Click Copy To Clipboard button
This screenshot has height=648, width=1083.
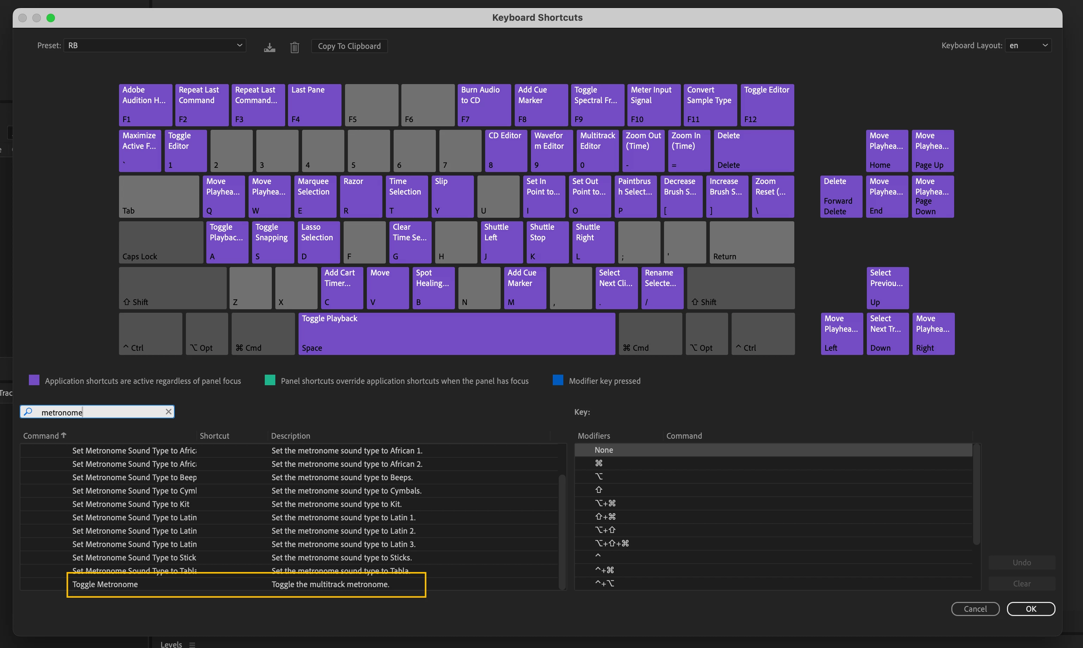click(x=349, y=46)
